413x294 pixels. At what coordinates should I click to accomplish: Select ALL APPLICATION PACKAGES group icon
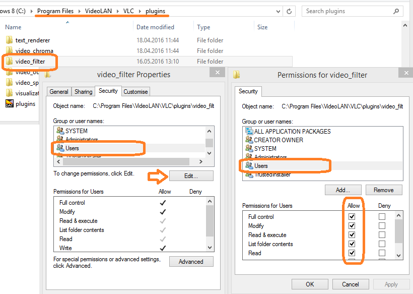coord(248,132)
